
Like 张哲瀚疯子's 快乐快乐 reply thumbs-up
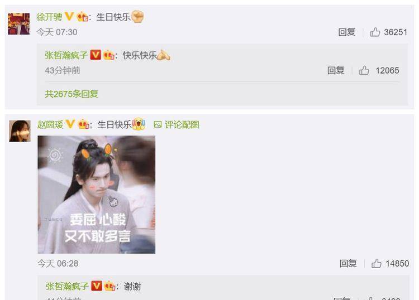364,70
